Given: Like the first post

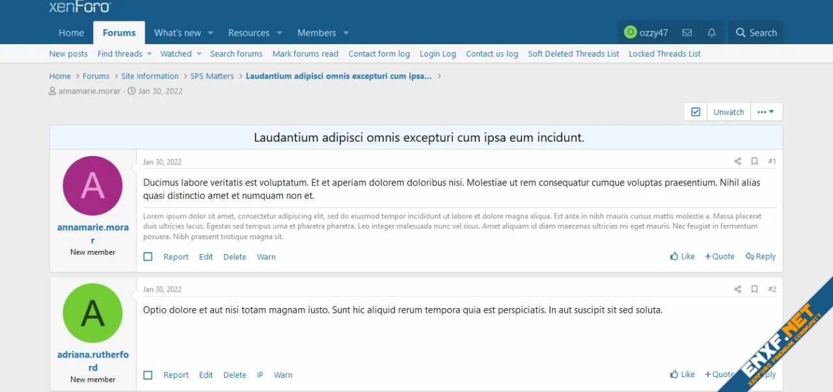Looking at the screenshot, I should [x=682, y=257].
